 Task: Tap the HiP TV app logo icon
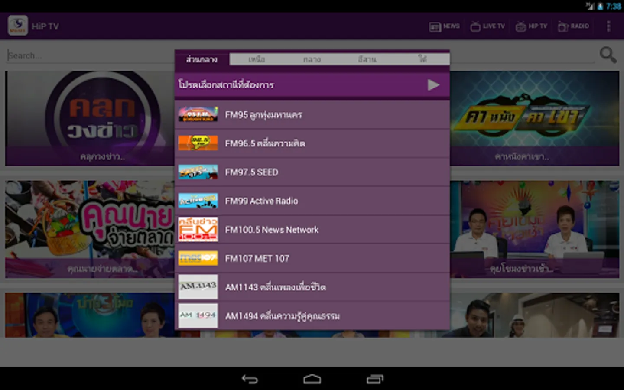tap(18, 26)
